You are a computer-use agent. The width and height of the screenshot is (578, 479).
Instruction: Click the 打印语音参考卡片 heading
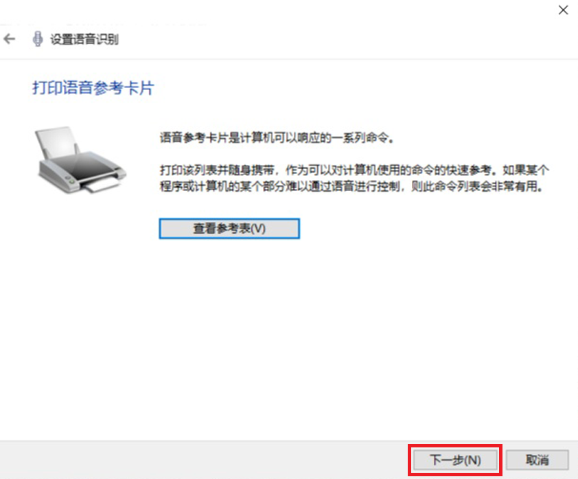(93, 88)
